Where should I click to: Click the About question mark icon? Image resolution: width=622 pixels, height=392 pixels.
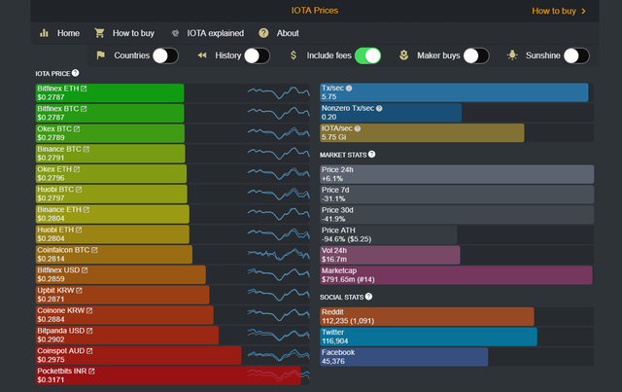click(x=263, y=33)
